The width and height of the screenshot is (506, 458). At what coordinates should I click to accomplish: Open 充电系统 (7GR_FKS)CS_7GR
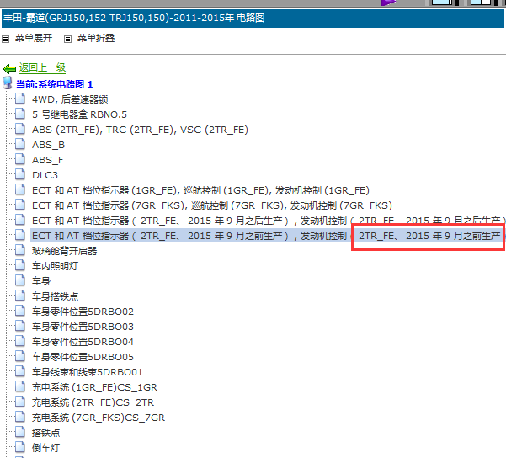coord(99,418)
